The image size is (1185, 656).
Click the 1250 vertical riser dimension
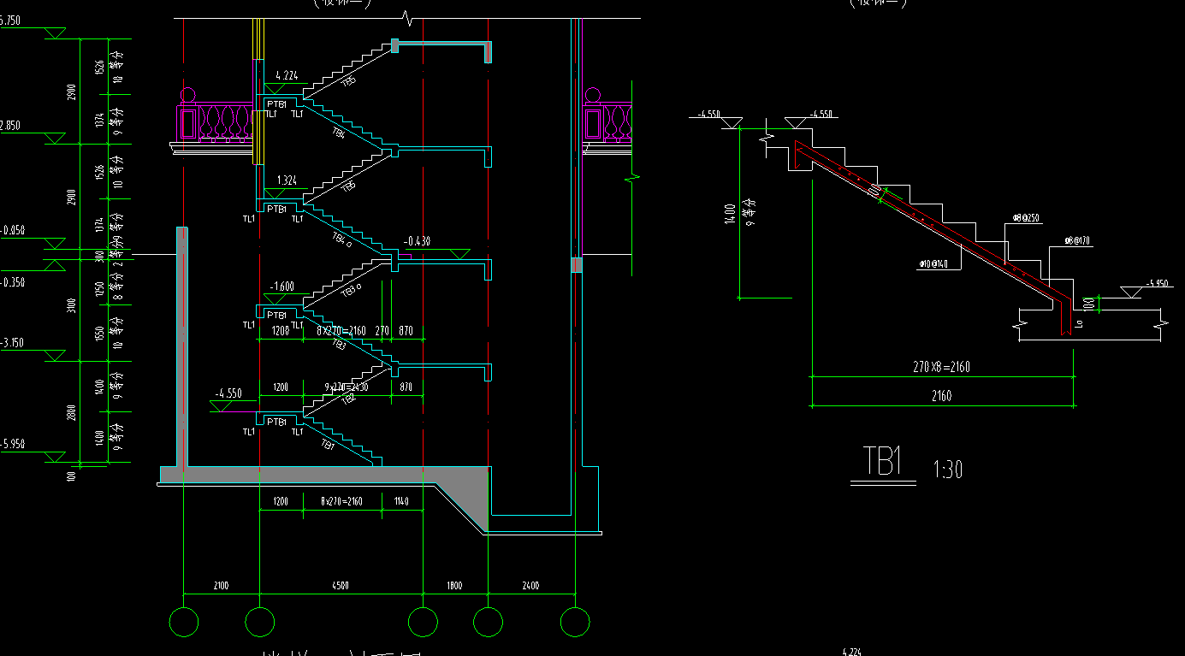point(101,290)
